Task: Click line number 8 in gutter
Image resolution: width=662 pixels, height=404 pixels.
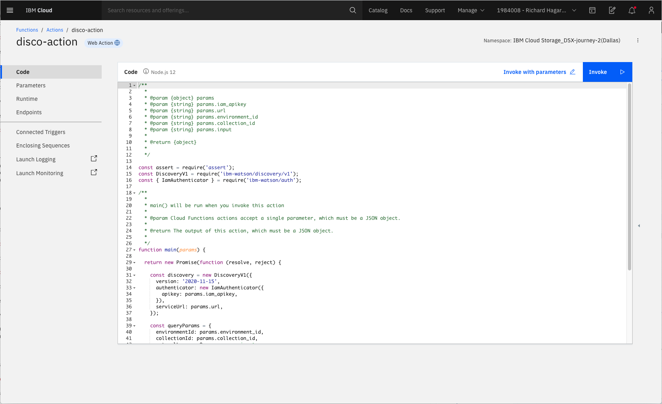Action: (130, 130)
